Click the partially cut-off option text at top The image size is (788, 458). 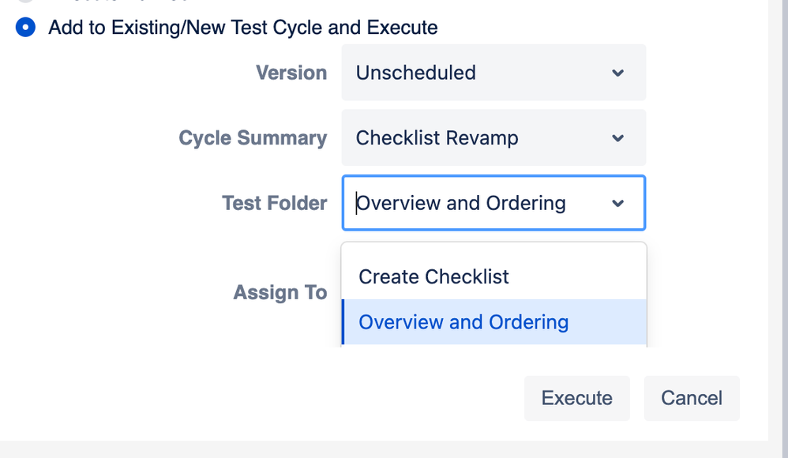coord(118,2)
